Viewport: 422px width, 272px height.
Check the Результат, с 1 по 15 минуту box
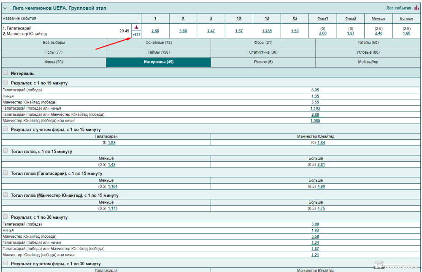[x=5, y=83]
